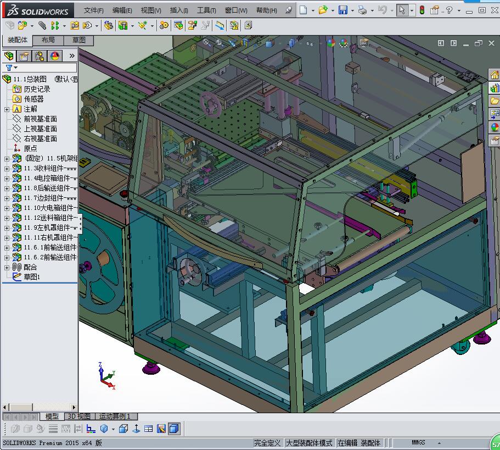Click the Appearances icon in right task pane
This screenshot has height=450, width=500.
(x=495, y=127)
